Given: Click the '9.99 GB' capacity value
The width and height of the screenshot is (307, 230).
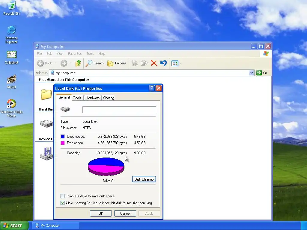Looking at the screenshot, I should click(x=140, y=153).
